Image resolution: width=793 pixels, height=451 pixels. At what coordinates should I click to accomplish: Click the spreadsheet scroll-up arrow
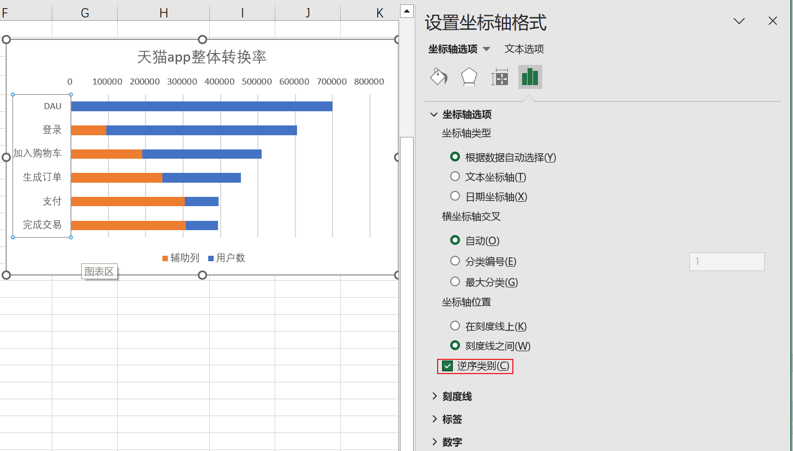[407, 11]
